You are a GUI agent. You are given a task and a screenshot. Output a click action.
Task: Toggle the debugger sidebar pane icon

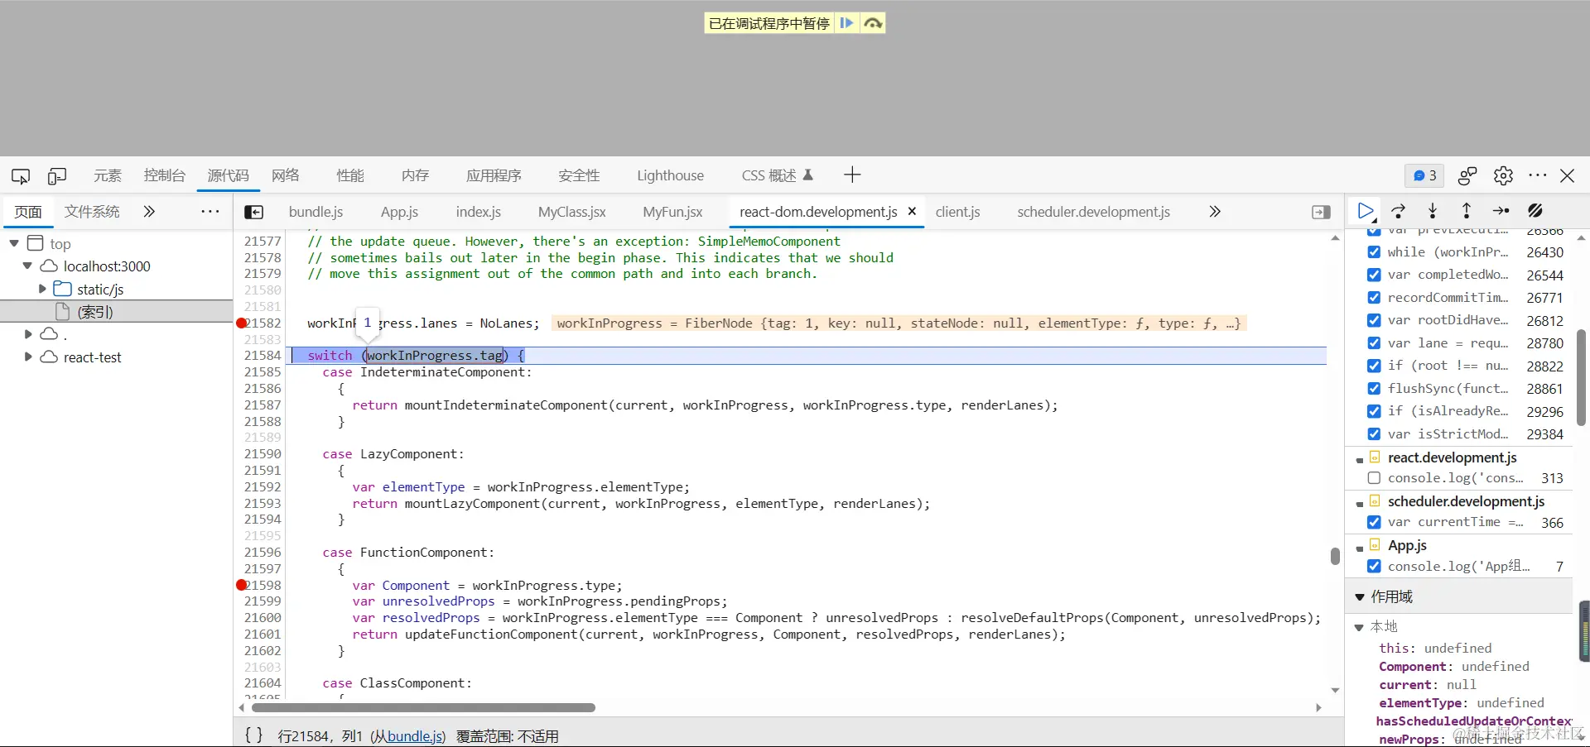[1322, 213]
